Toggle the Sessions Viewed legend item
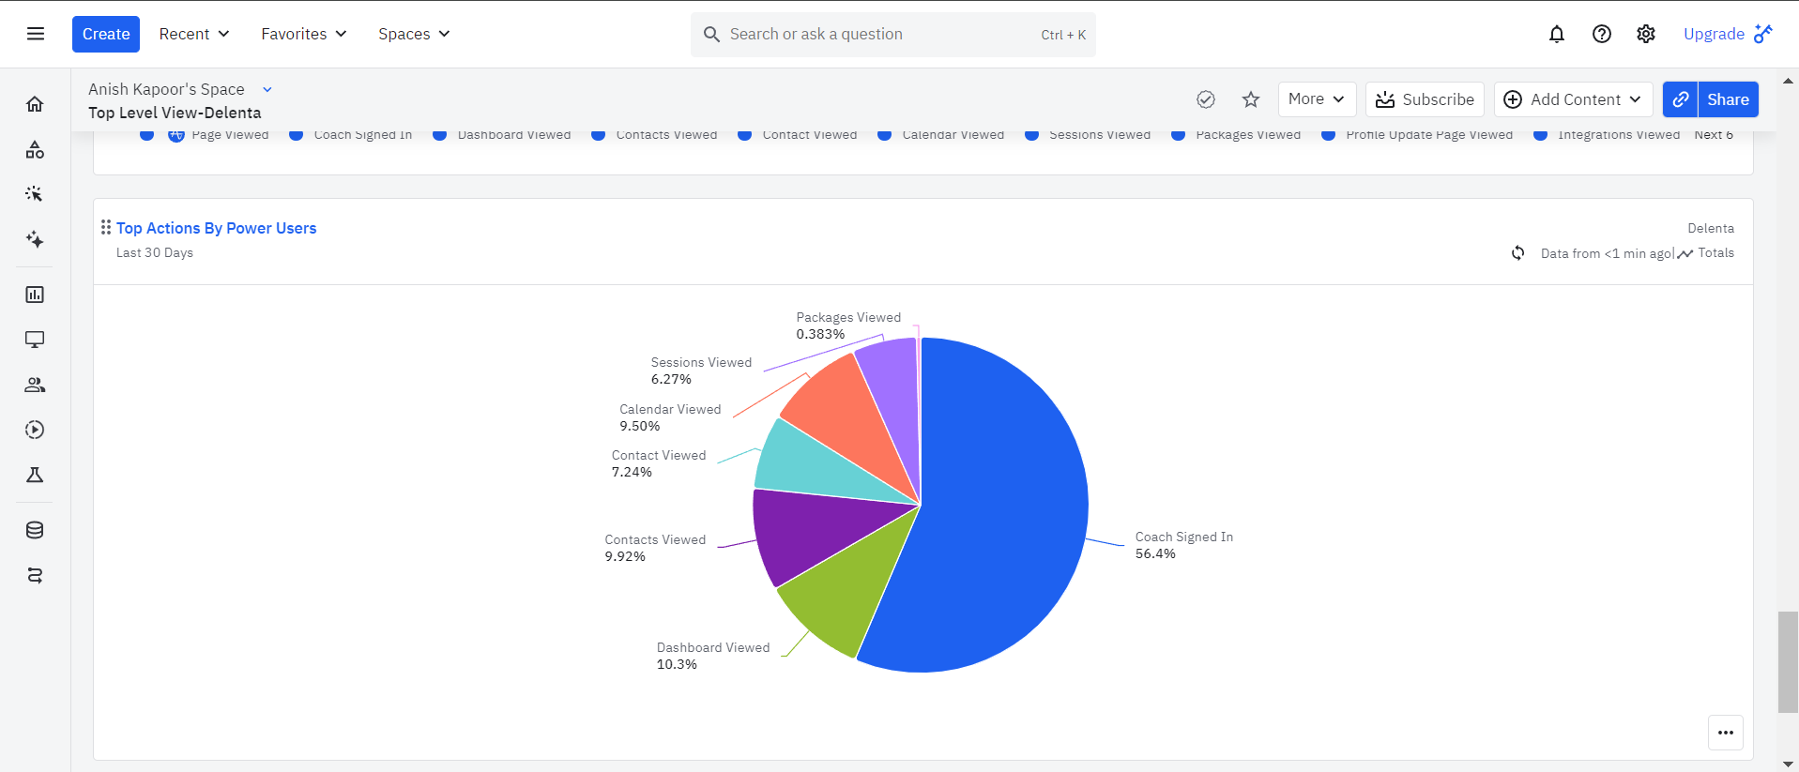The width and height of the screenshot is (1799, 772). tap(1088, 135)
